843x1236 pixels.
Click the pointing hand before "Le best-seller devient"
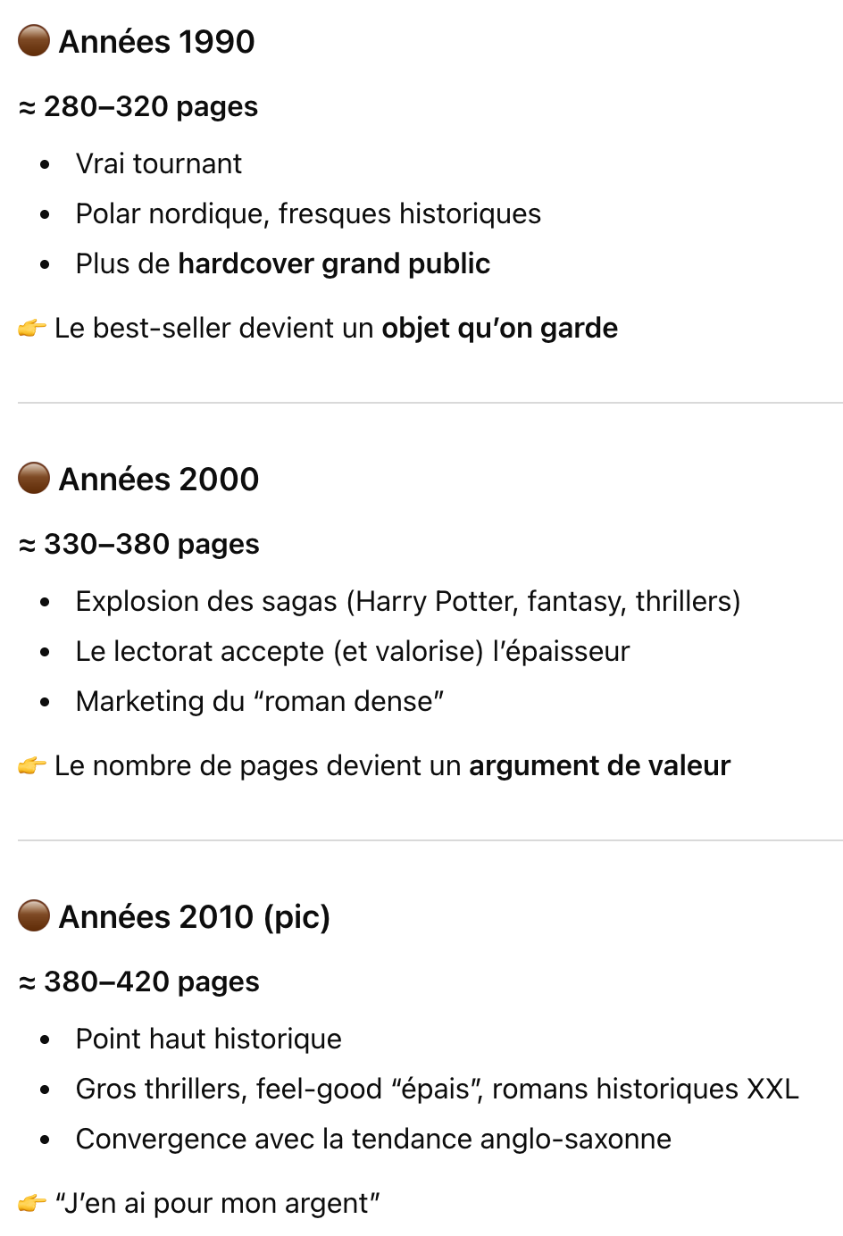pos(32,329)
